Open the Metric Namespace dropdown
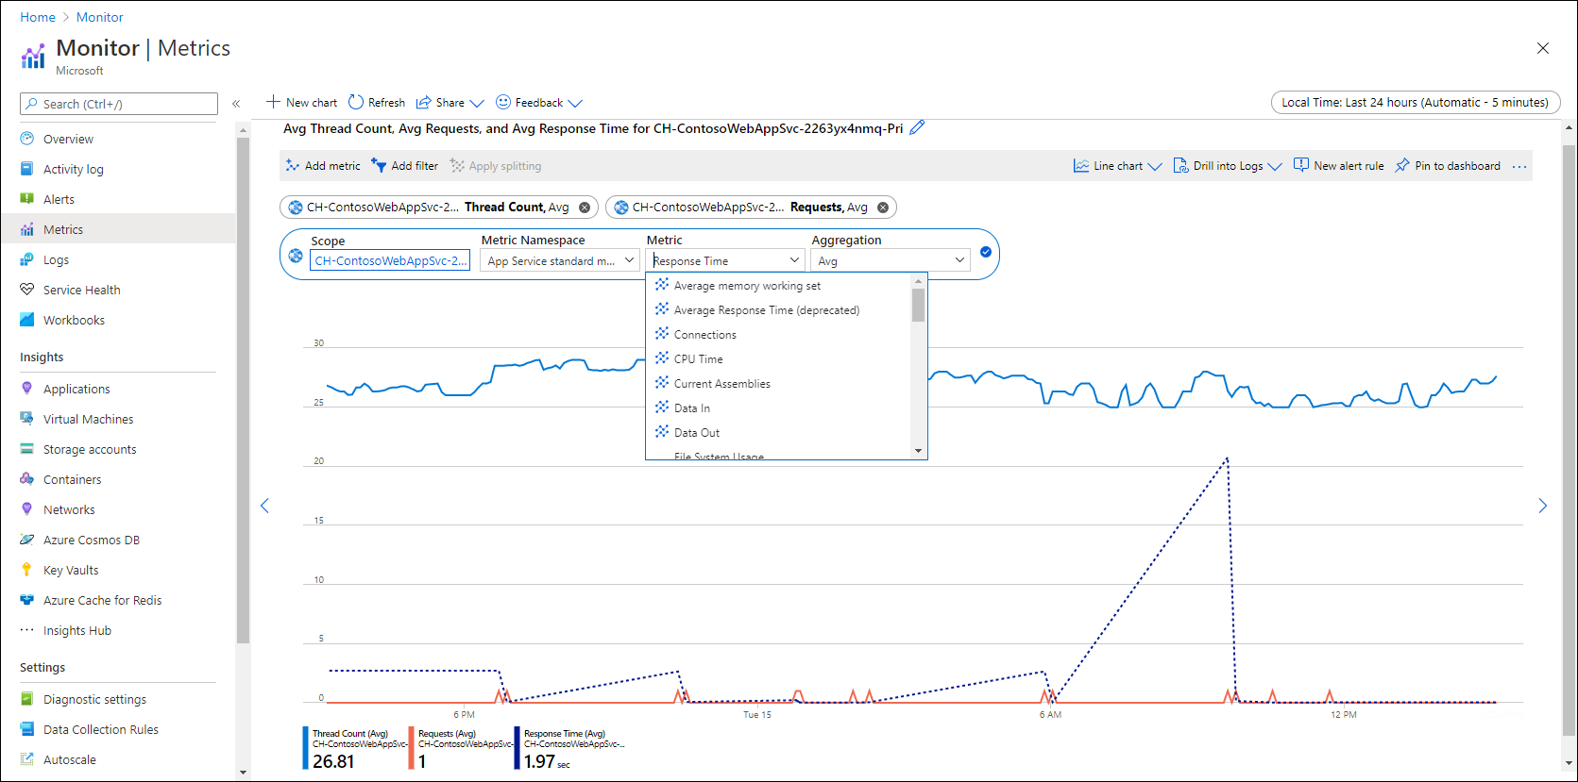1578x782 pixels. 560,260
